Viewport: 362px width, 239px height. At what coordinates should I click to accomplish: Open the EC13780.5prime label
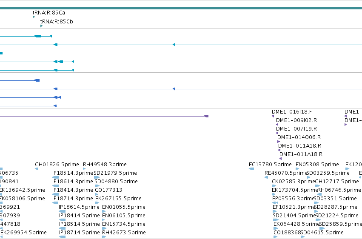pyautogui.click(x=270, y=165)
